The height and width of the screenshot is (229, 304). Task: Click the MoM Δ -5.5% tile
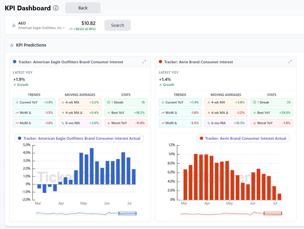click(180, 123)
